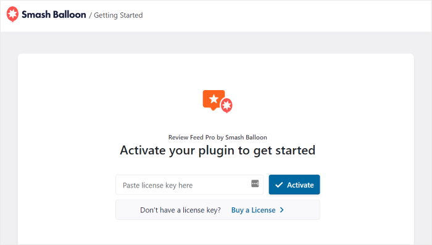This screenshot has width=432, height=245.
Task: Click the white star inside the orange bubble
Action: [x=214, y=99]
